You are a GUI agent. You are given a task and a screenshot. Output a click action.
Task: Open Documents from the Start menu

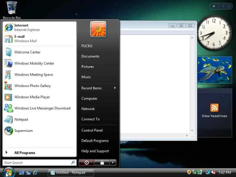click(x=90, y=56)
